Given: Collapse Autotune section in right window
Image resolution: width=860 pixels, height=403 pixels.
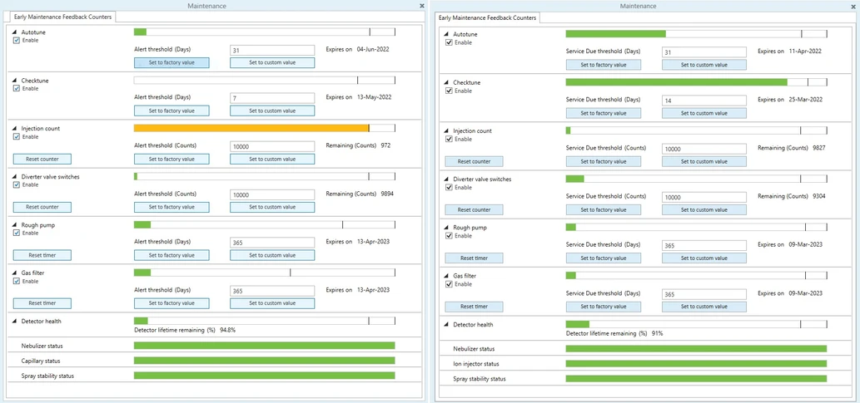Looking at the screenshot, I should pyautogui.click(x=446, y=35).
